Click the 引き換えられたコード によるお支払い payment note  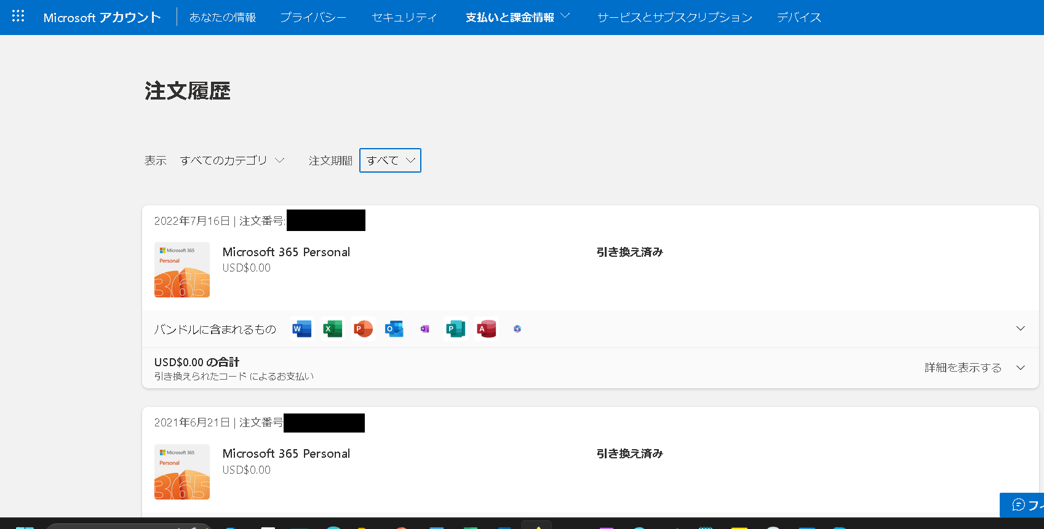click(234, 376)
